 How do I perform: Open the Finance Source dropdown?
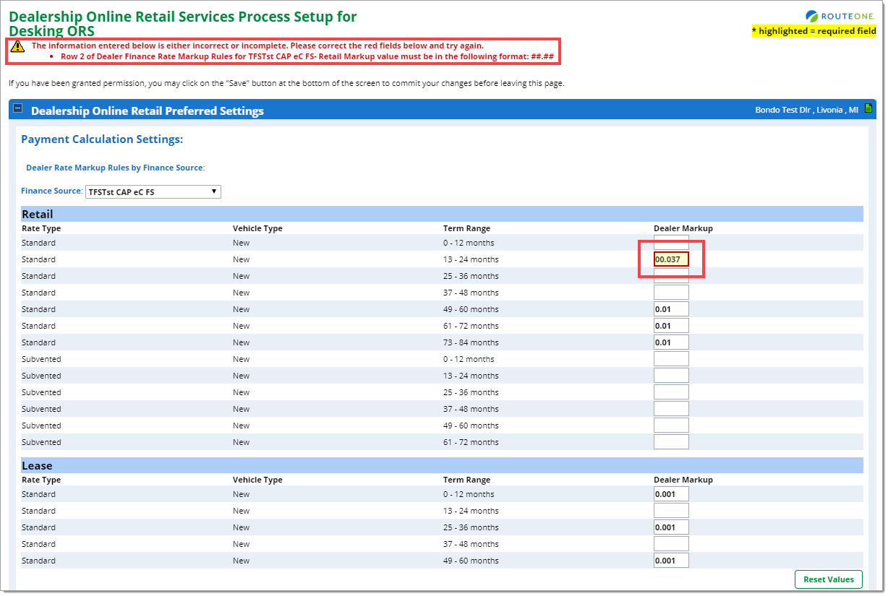tap(153, 191)
